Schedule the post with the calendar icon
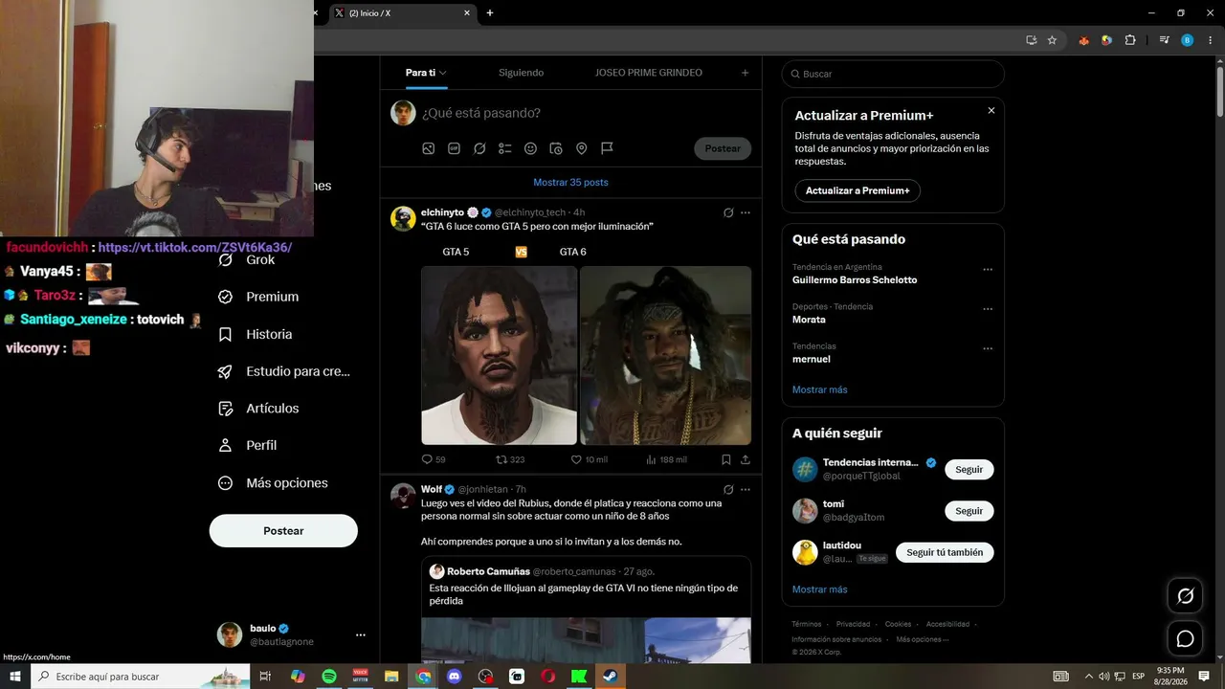Viewport: 1225px width, 689px height. coord(556,148)
